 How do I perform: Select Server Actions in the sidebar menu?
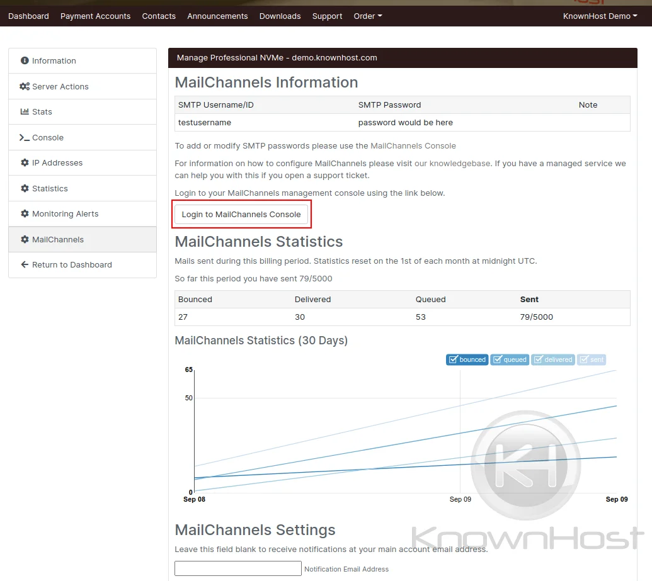[x=83, y=86]
